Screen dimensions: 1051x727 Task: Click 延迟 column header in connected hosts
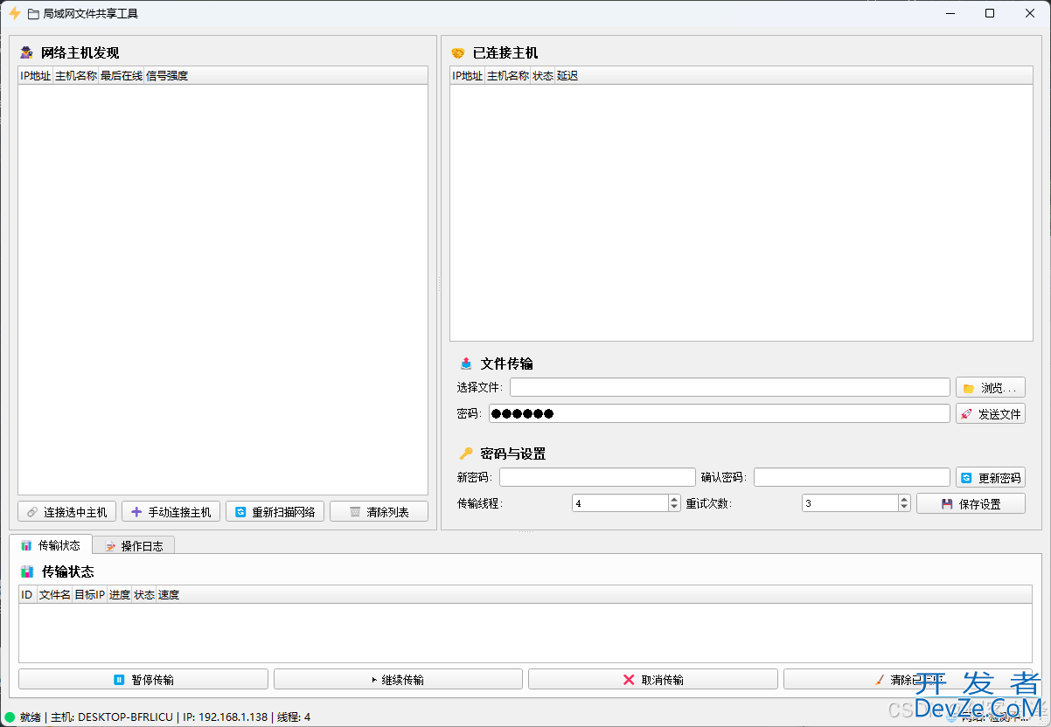point(567,76)
